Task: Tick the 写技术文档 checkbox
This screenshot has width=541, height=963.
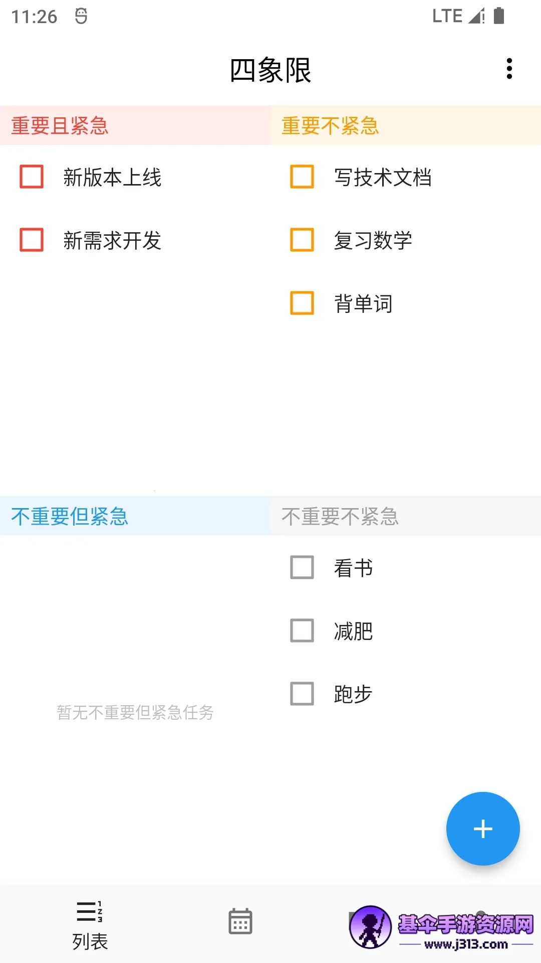Action: (x=302, y=177)
